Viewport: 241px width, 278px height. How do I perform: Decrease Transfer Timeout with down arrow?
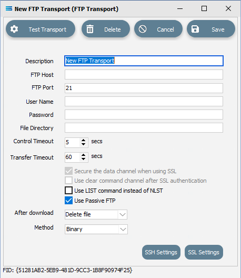83,159
